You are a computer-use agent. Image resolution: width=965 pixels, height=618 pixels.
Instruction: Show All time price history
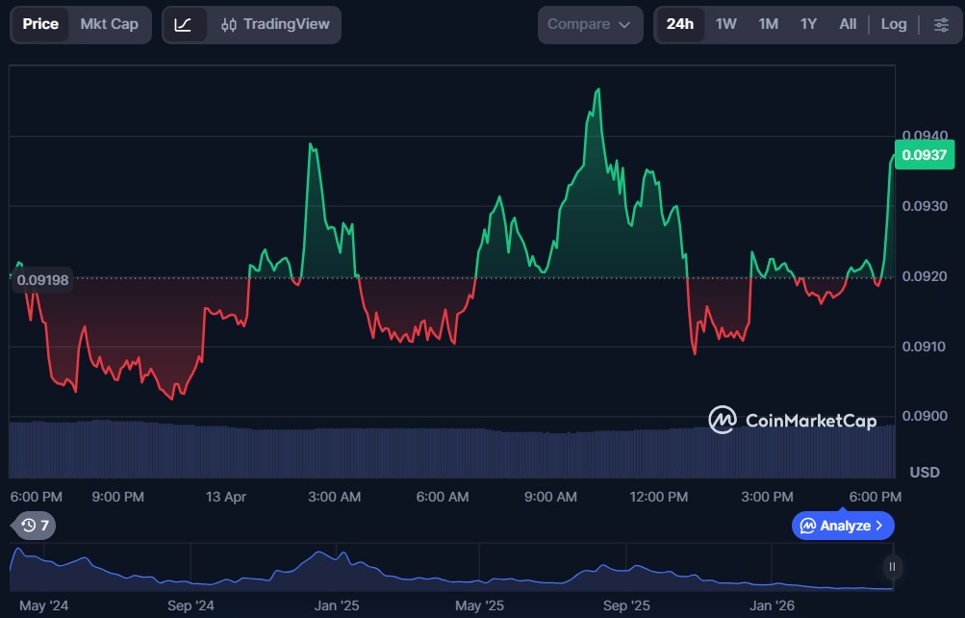(847, 24)
